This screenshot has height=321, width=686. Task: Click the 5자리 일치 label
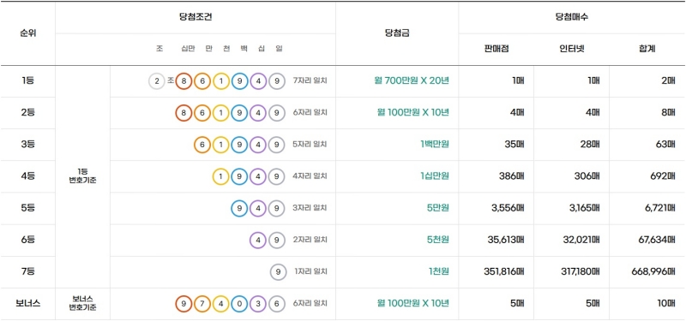[310, 145]
